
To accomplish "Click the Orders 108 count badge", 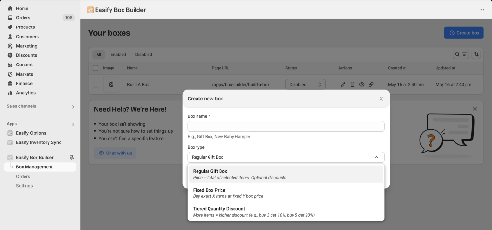I will pyautogui.click(x=69, y=18).
